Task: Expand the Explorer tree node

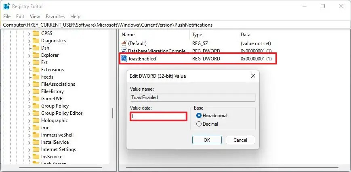Action: pyautogui.click(x=29, y=56)
